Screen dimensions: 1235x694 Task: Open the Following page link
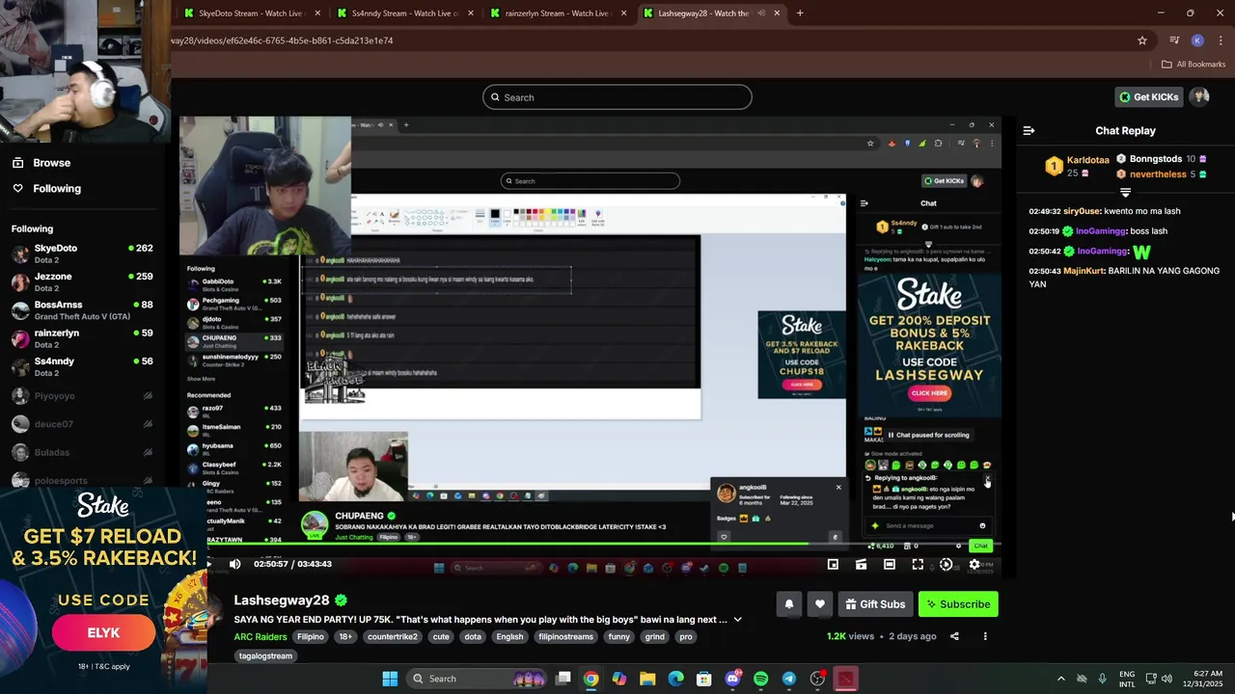[46, 189]
